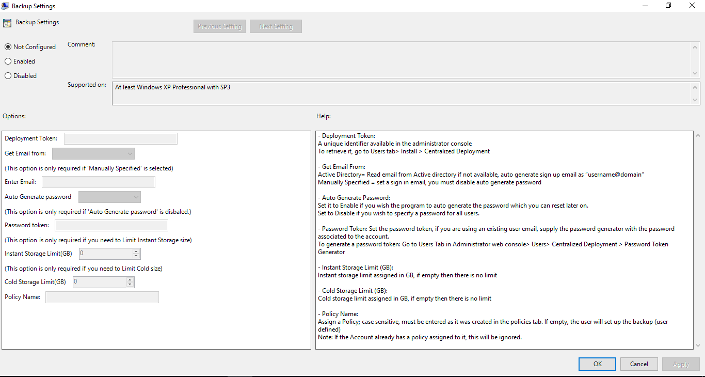Apply the current backup settings

(x=680, y=364)
